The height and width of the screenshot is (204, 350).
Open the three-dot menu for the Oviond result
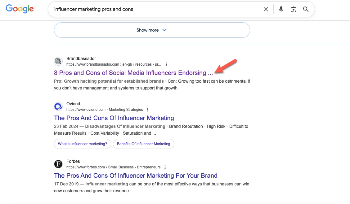[148, 109]
